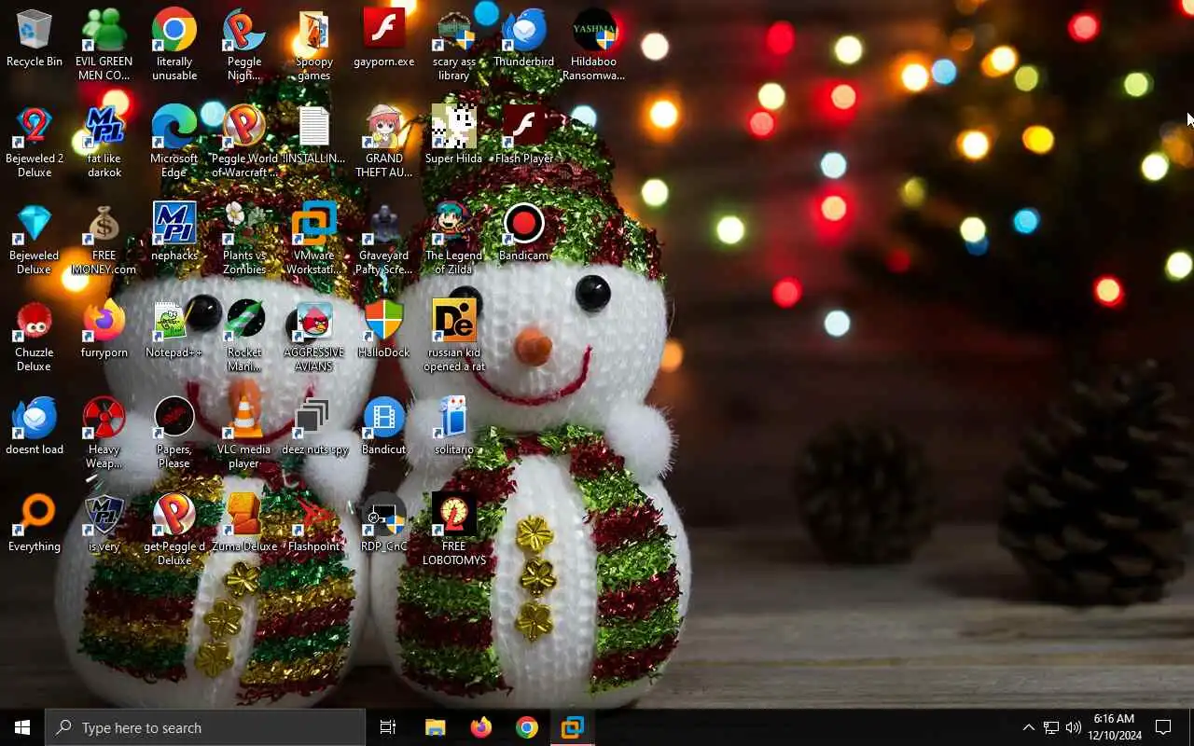Image resolution: width=1194 pixels, height=746 pixels.
Task: Select the Flashpoint shortcut
Action: tap(314, 524)
